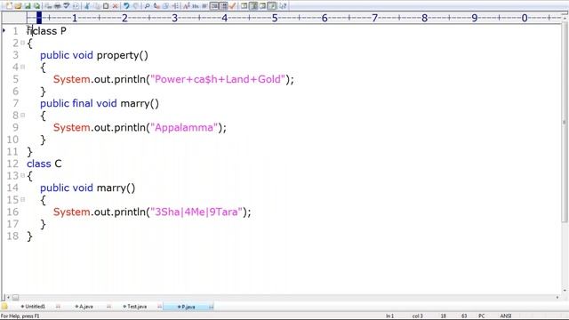Click the Open file folder icon
This screenshot has width=569, height=320.
point(18,6)
